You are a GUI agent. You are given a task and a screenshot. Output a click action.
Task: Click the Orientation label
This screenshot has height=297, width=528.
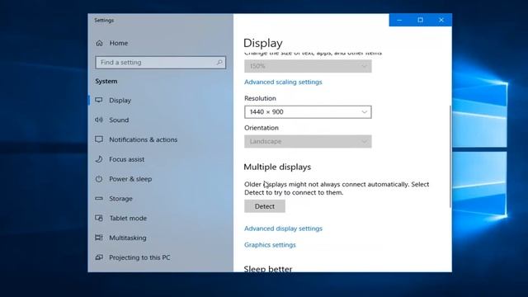[x=262, y=128]
